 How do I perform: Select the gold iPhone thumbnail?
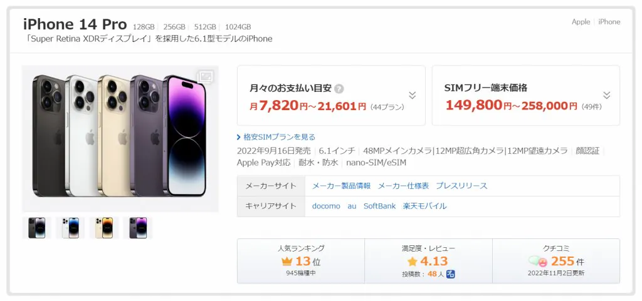coord(104,228)
